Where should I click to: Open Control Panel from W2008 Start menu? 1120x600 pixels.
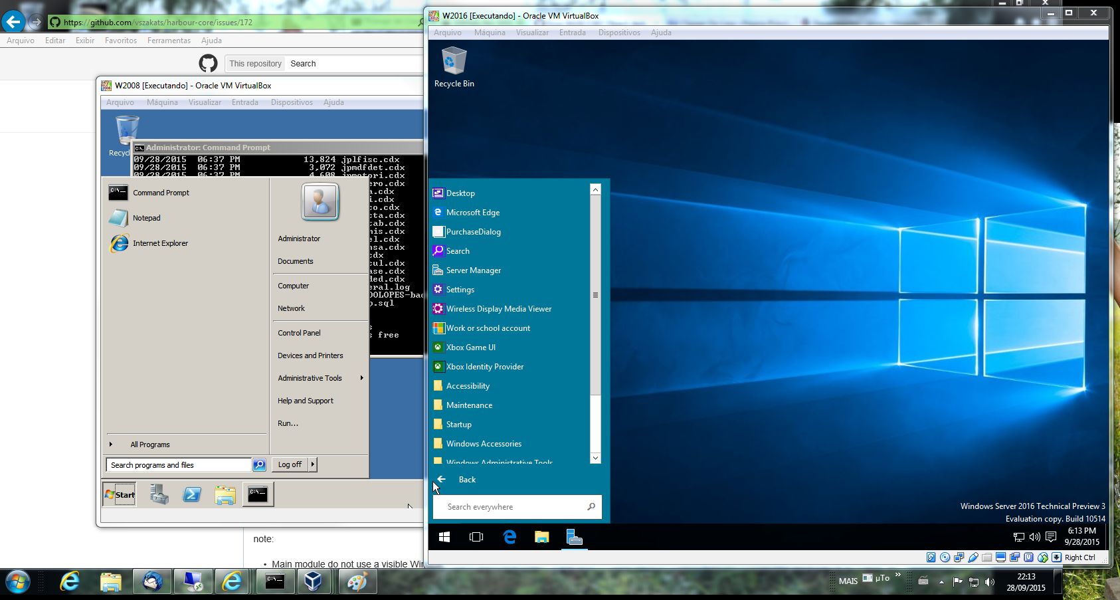pyautogui.click(x=299, y=333)
